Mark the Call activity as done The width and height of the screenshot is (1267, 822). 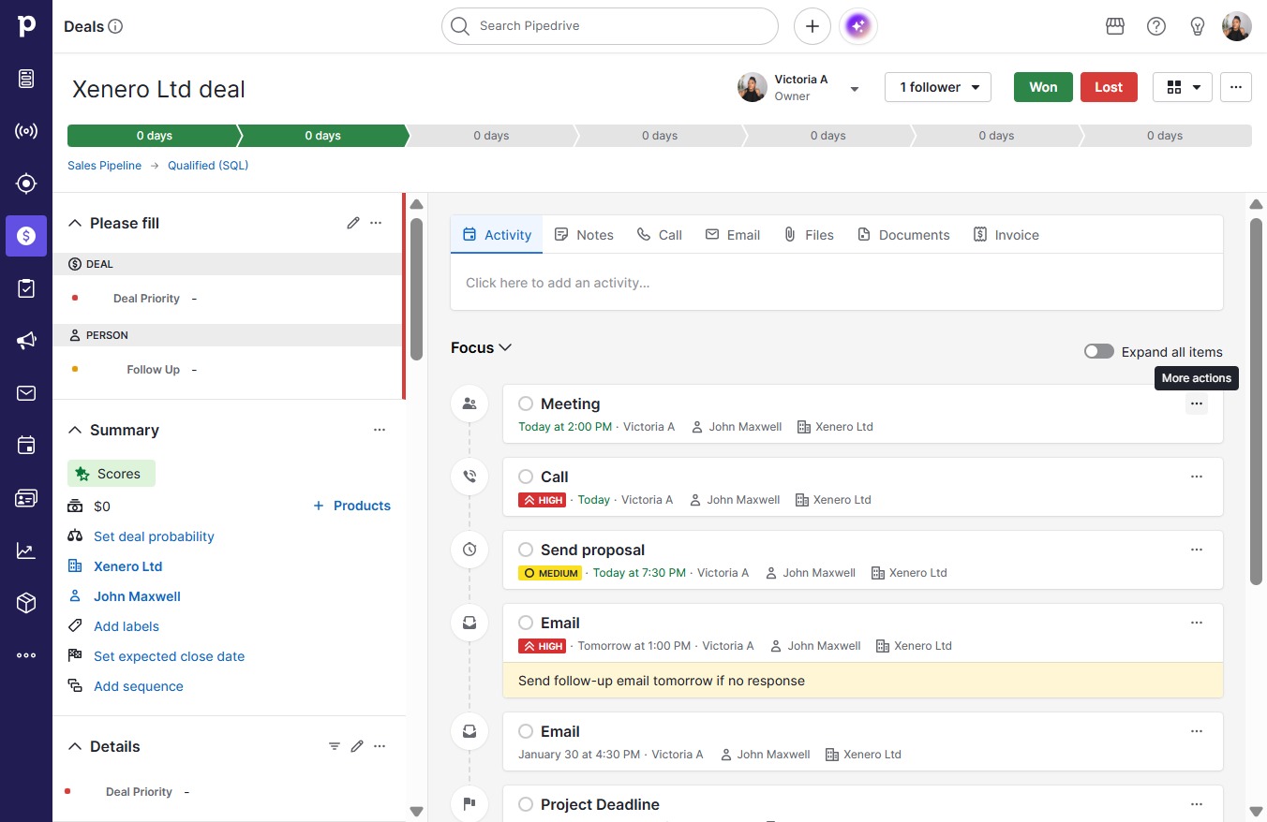[526, 477]
